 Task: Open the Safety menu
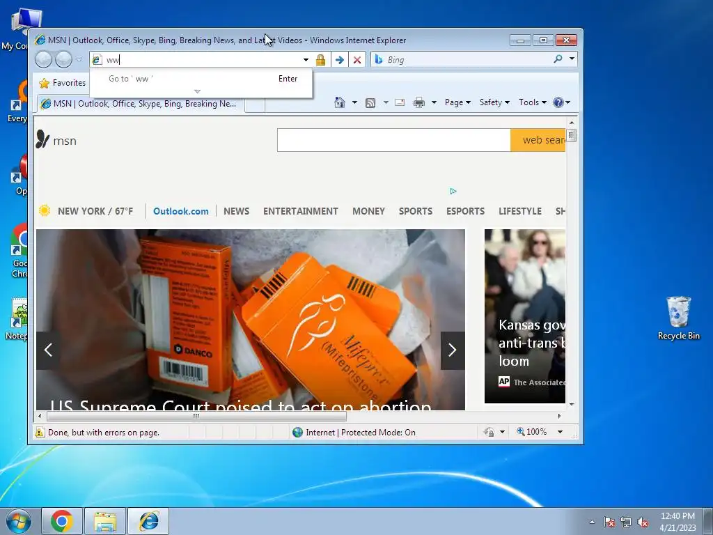tap(494, 102)
